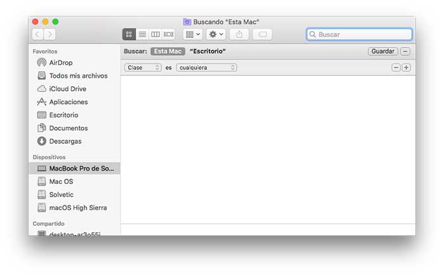Click the Compartido section header

48,223
